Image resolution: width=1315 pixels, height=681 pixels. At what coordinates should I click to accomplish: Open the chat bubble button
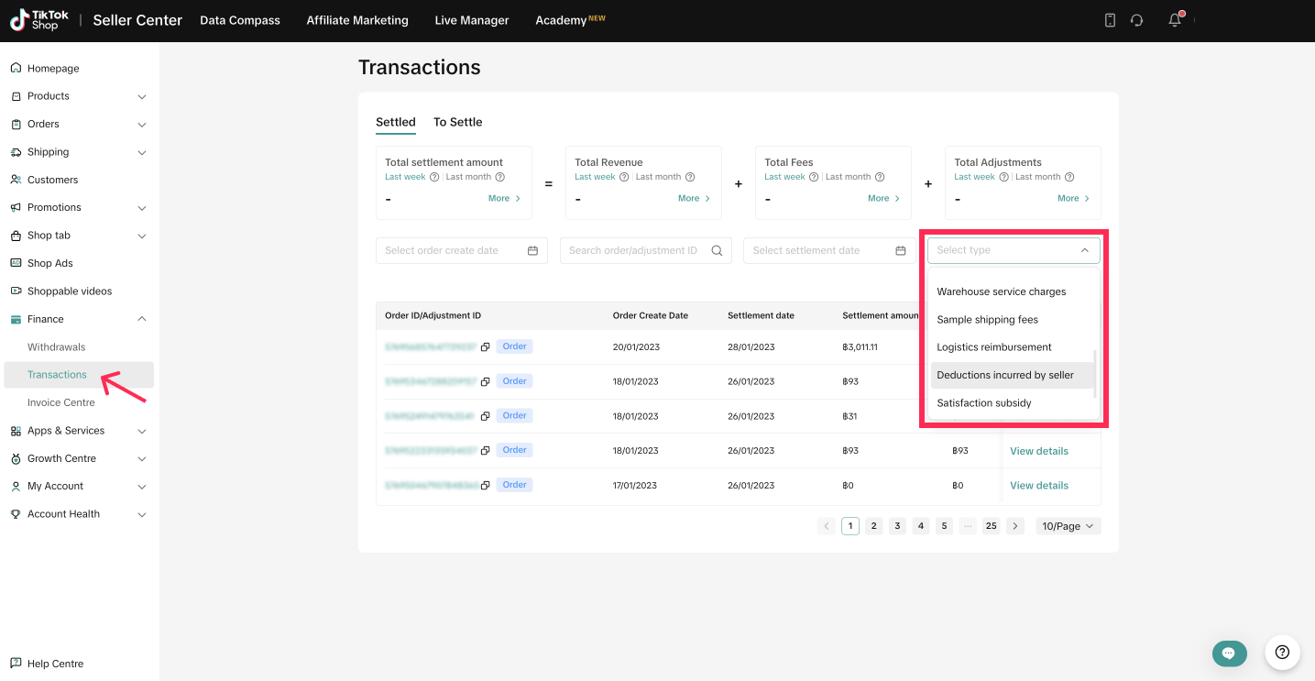pyautogui.click(x=1229, y=653)
